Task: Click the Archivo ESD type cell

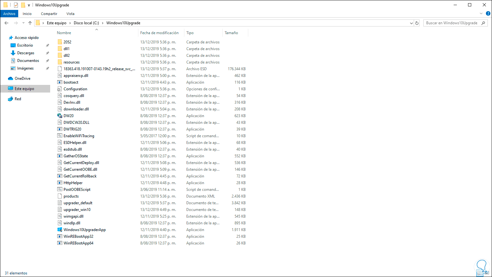Action: tap(196, 69)
